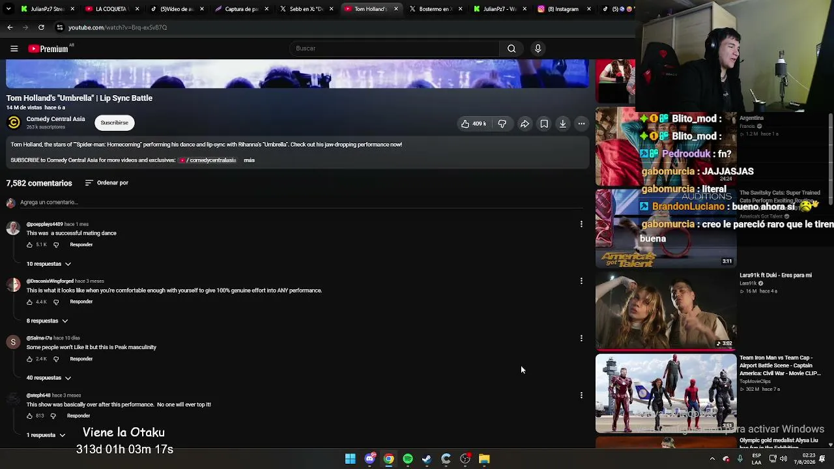Download the video

click(563, 124)
